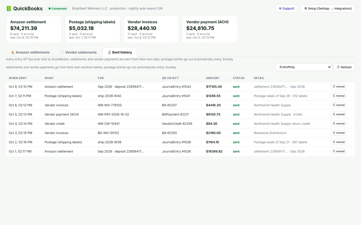
Task: Resend the ship-2026-W40 postage entry
Action: (x=338, y=96)
